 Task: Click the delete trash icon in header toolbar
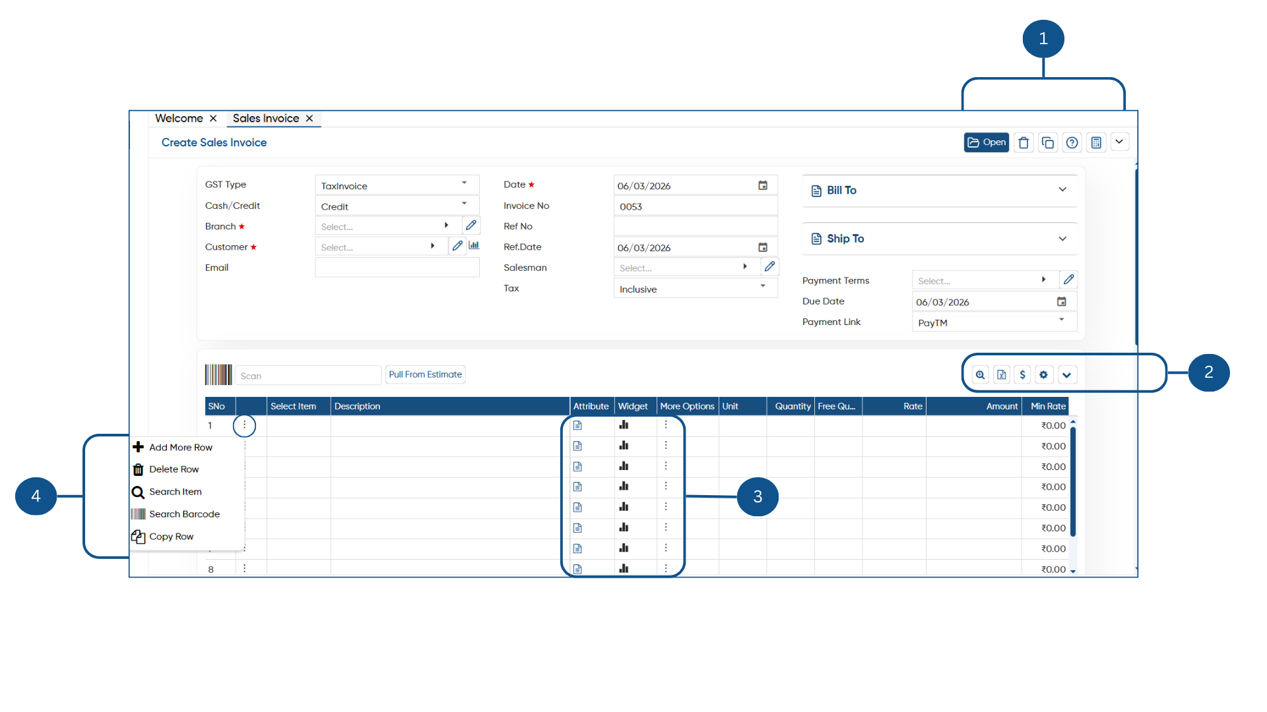pyautogui.click(x=1023, y=142)
